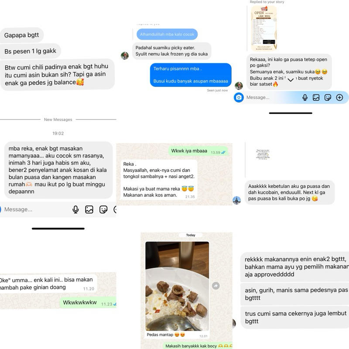Tap avatar beside Aaakkkk kebetulan message

point(236,200)
